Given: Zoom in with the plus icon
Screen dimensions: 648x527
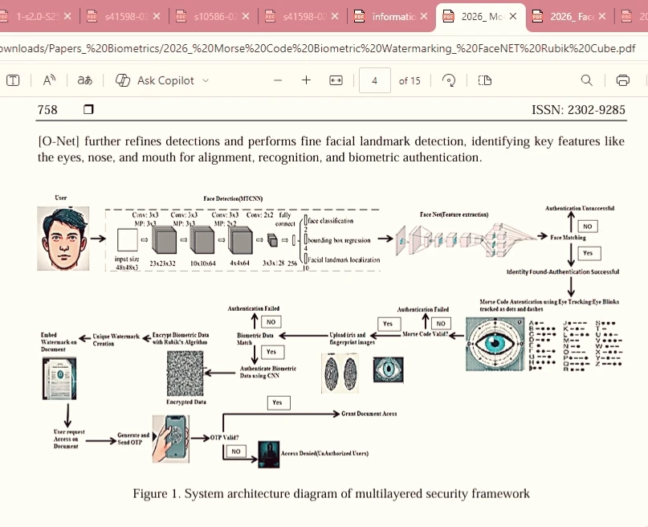Looking at the screenshot, I should (306, 80).
